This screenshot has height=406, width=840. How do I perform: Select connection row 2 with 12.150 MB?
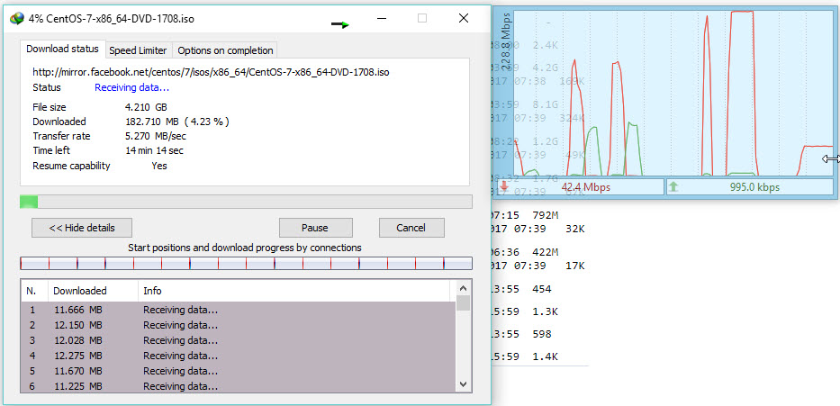tap(239, 325)
